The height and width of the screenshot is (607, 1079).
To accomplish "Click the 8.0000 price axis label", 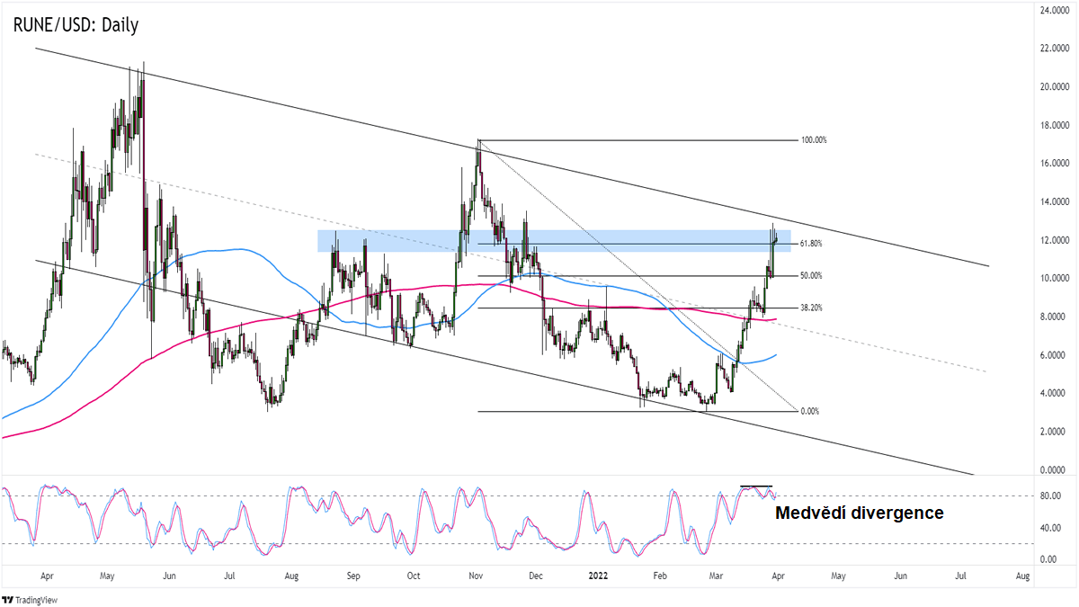I will (x=1051, y=317).
